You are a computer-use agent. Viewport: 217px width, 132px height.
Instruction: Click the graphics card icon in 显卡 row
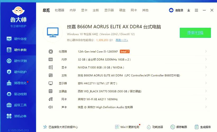pyautogui.click(x=51, y=67)
